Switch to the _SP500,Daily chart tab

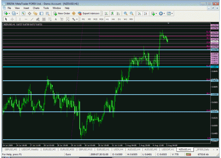pyautogui.click(x=203, y=150)
